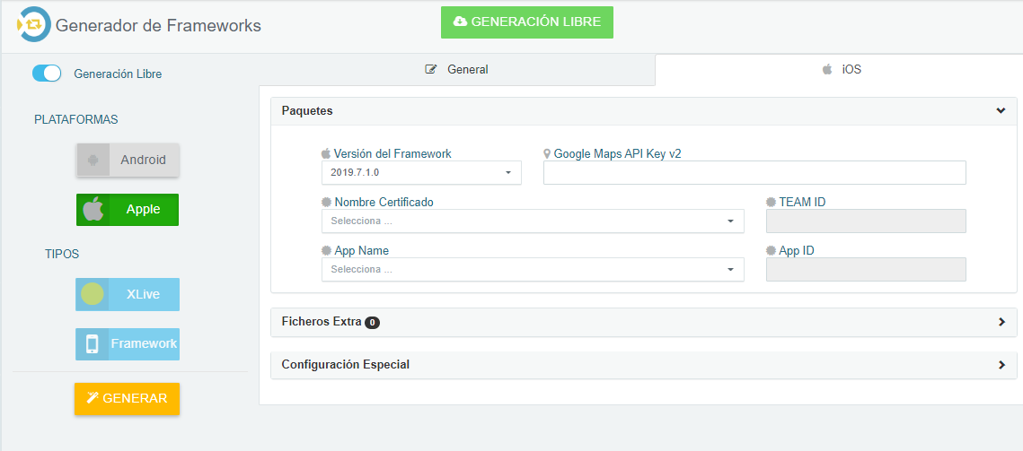
Task: Switch to the General tab
Action: (456, 69)
